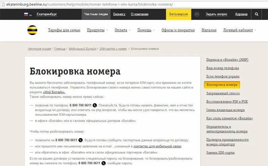
Task: Open sidebar Смена владельца номера
Action: (x=226, y=110)
